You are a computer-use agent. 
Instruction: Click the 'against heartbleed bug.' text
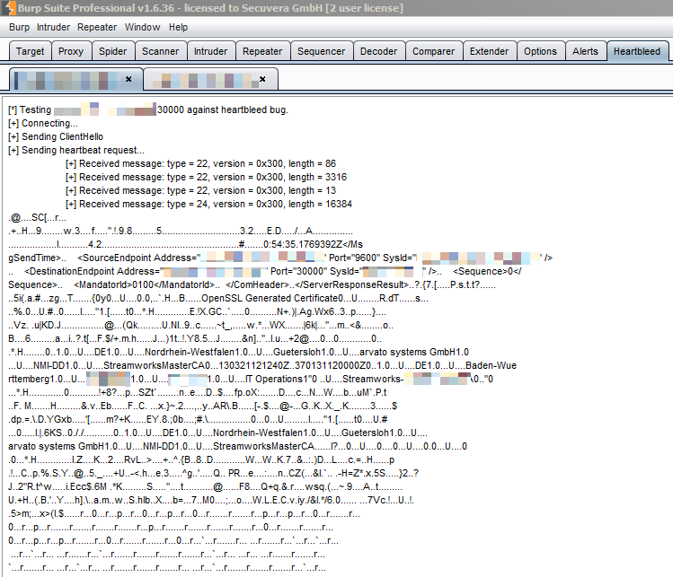tap(237, 109)
